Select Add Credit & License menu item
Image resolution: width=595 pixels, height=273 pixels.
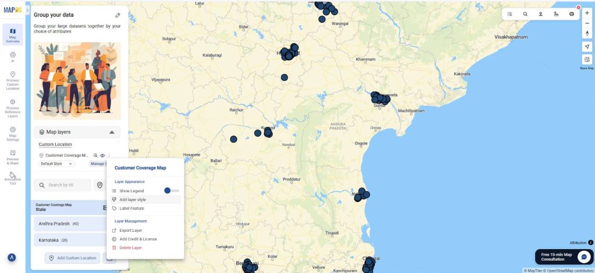146,239
